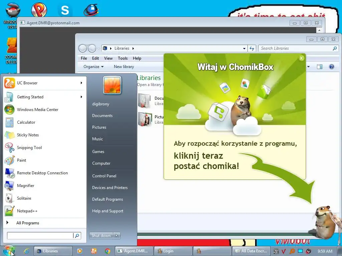Open address bar history dropdown

pyautogui.click(x=244, y=48)
